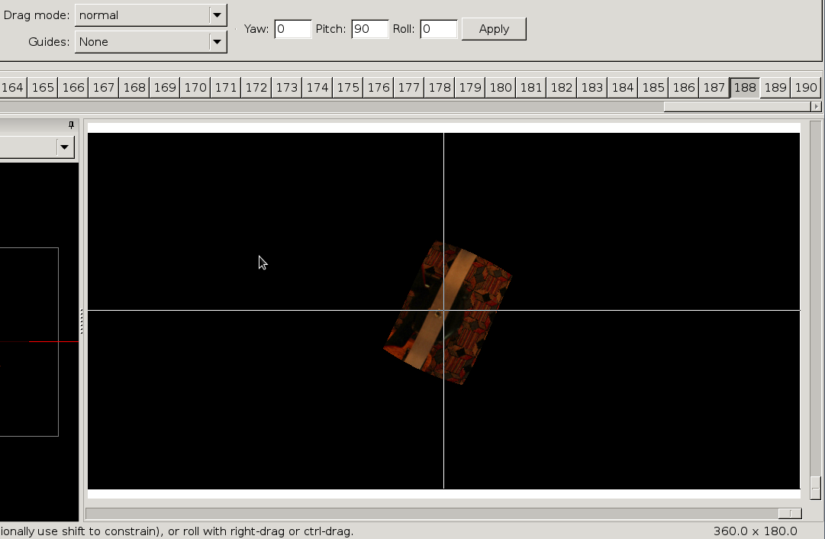Viewport: 825px width, 539px height.
Task: Select image button 187
Action: point(714,87)
